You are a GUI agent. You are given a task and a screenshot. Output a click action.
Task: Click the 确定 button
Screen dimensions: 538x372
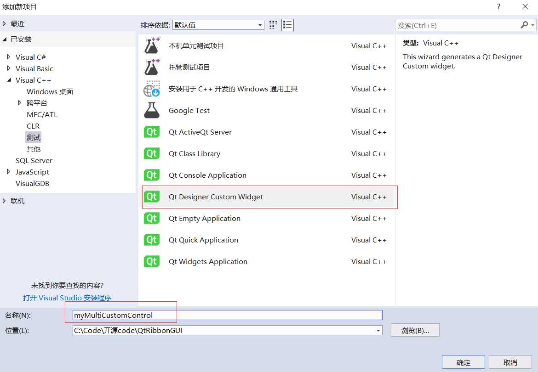click(x=463, y=362)
